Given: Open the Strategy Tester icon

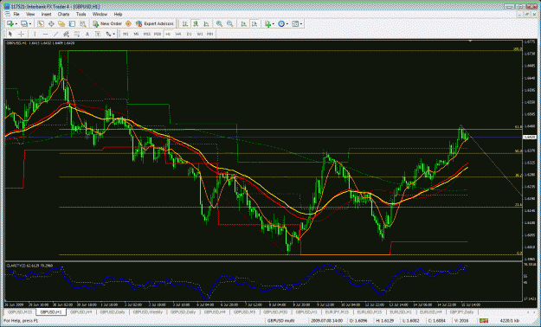Looking at the screenshot, I should click(x=83, y=24).
